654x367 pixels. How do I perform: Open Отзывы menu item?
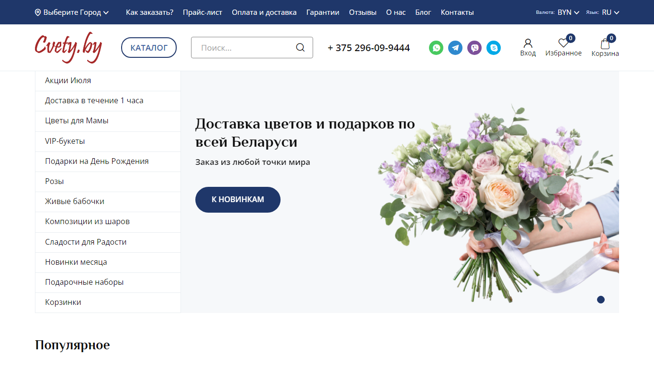(363, 12)
